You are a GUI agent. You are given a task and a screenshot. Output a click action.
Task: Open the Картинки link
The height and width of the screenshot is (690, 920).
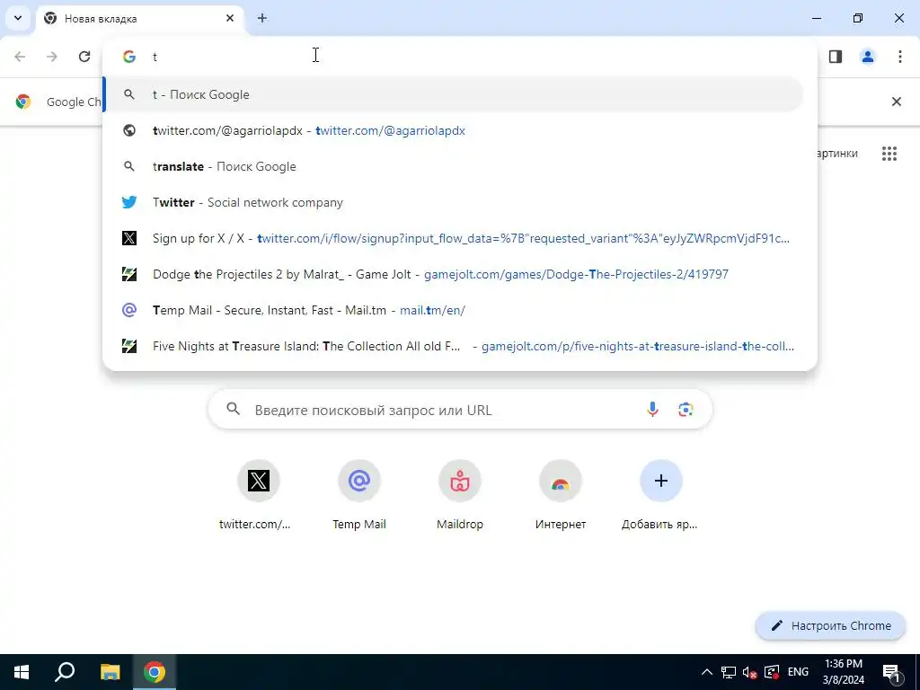tap(837, 154)
